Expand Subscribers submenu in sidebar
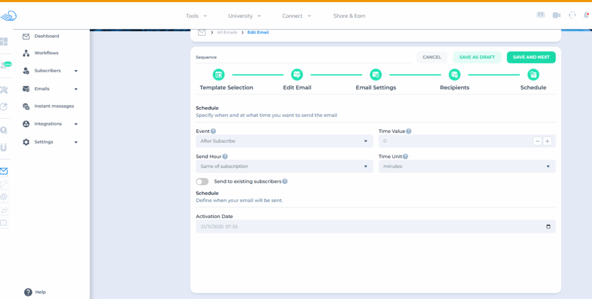Viewport: 592px width, 299px height. [x=76, y=71]
